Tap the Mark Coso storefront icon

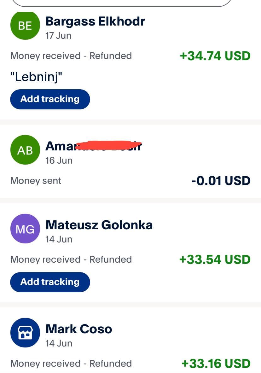pyautogui.click(x=25, y=333)
